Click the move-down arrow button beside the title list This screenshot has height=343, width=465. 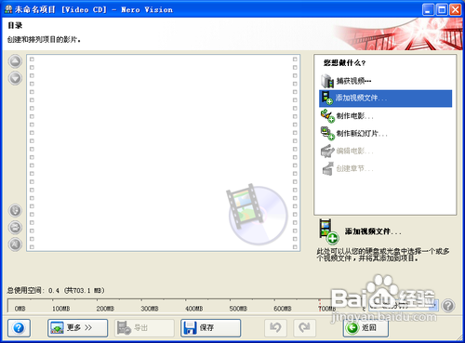click(15, 78)
